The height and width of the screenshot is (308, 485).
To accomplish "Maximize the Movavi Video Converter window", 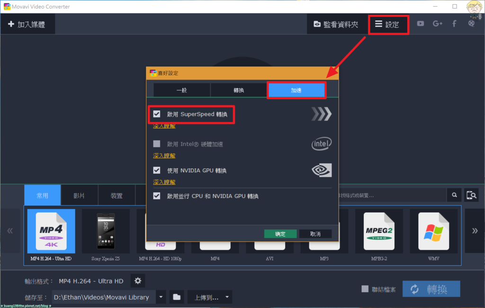I will (x=454, y=7).
